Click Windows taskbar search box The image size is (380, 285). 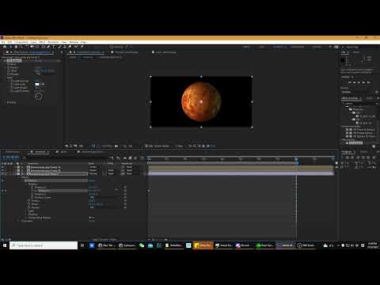pos(44,245)
